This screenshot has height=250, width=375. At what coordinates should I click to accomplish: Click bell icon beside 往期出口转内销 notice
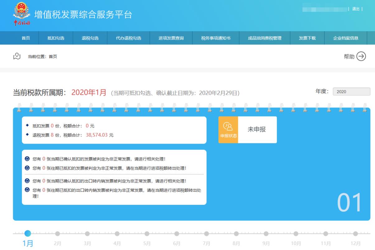(27, 190)
